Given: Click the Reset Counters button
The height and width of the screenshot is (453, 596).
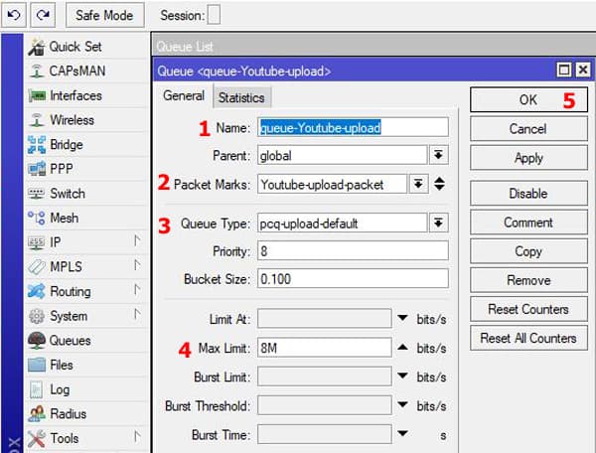Looking at the screenshot, I should point(528,309).
